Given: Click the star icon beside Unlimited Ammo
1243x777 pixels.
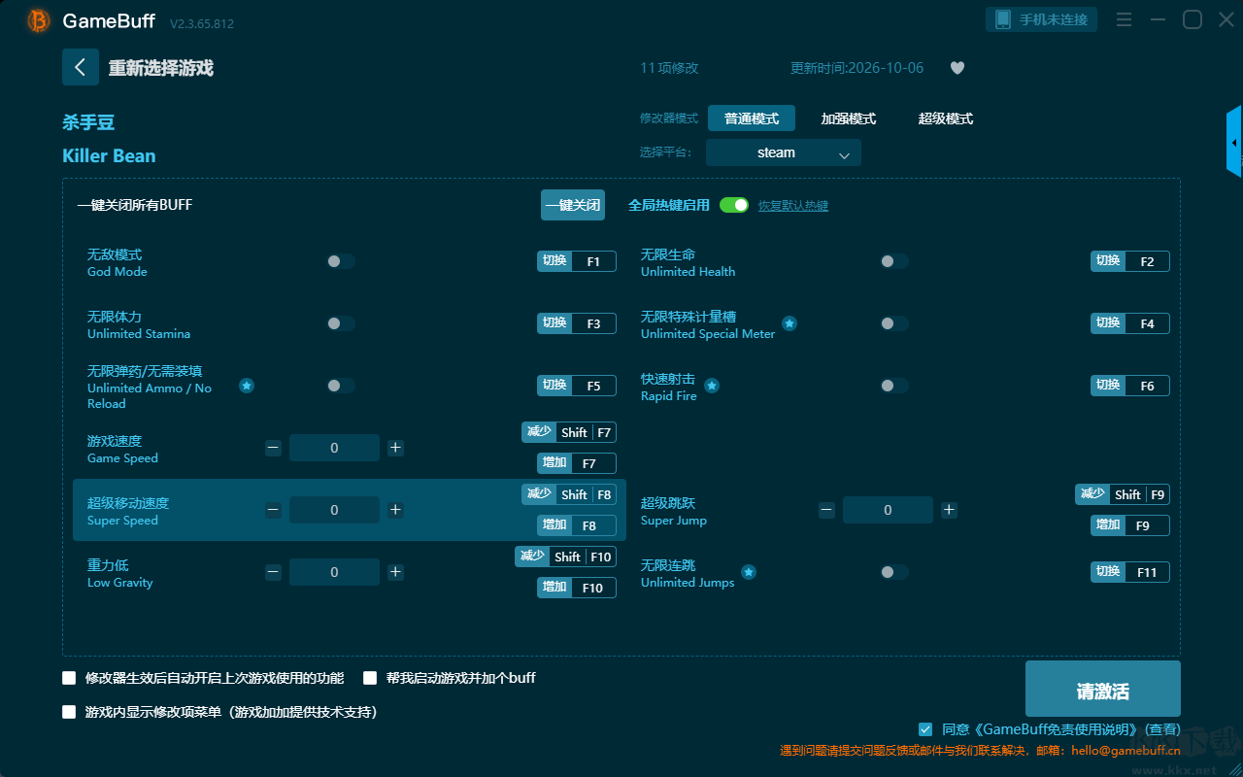Looking at the screenshot, I should click(247, 386).
